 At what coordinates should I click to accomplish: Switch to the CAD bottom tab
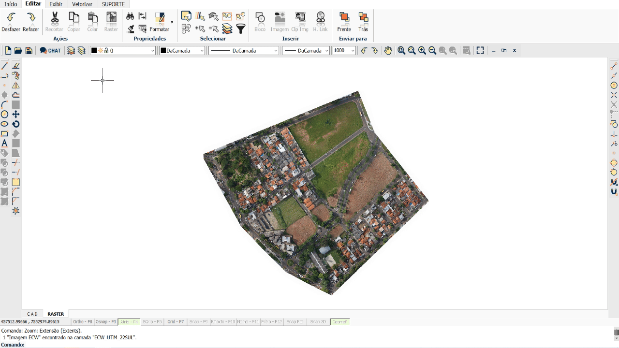point(32,314)
